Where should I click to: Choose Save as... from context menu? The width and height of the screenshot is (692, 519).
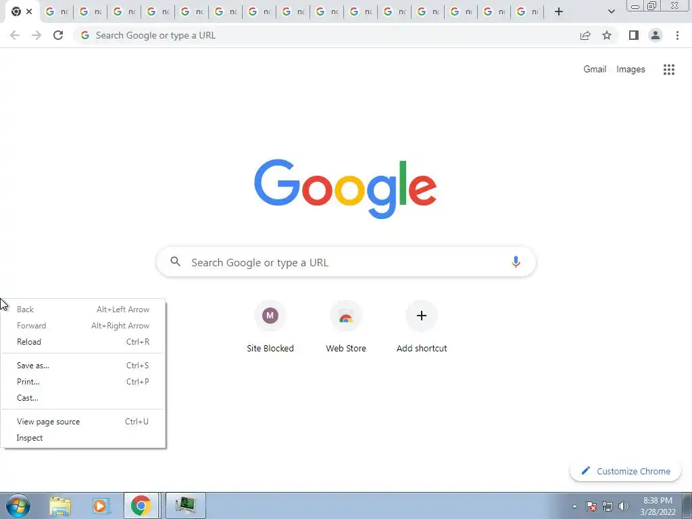pyautogui.click(x=83, y=366)
